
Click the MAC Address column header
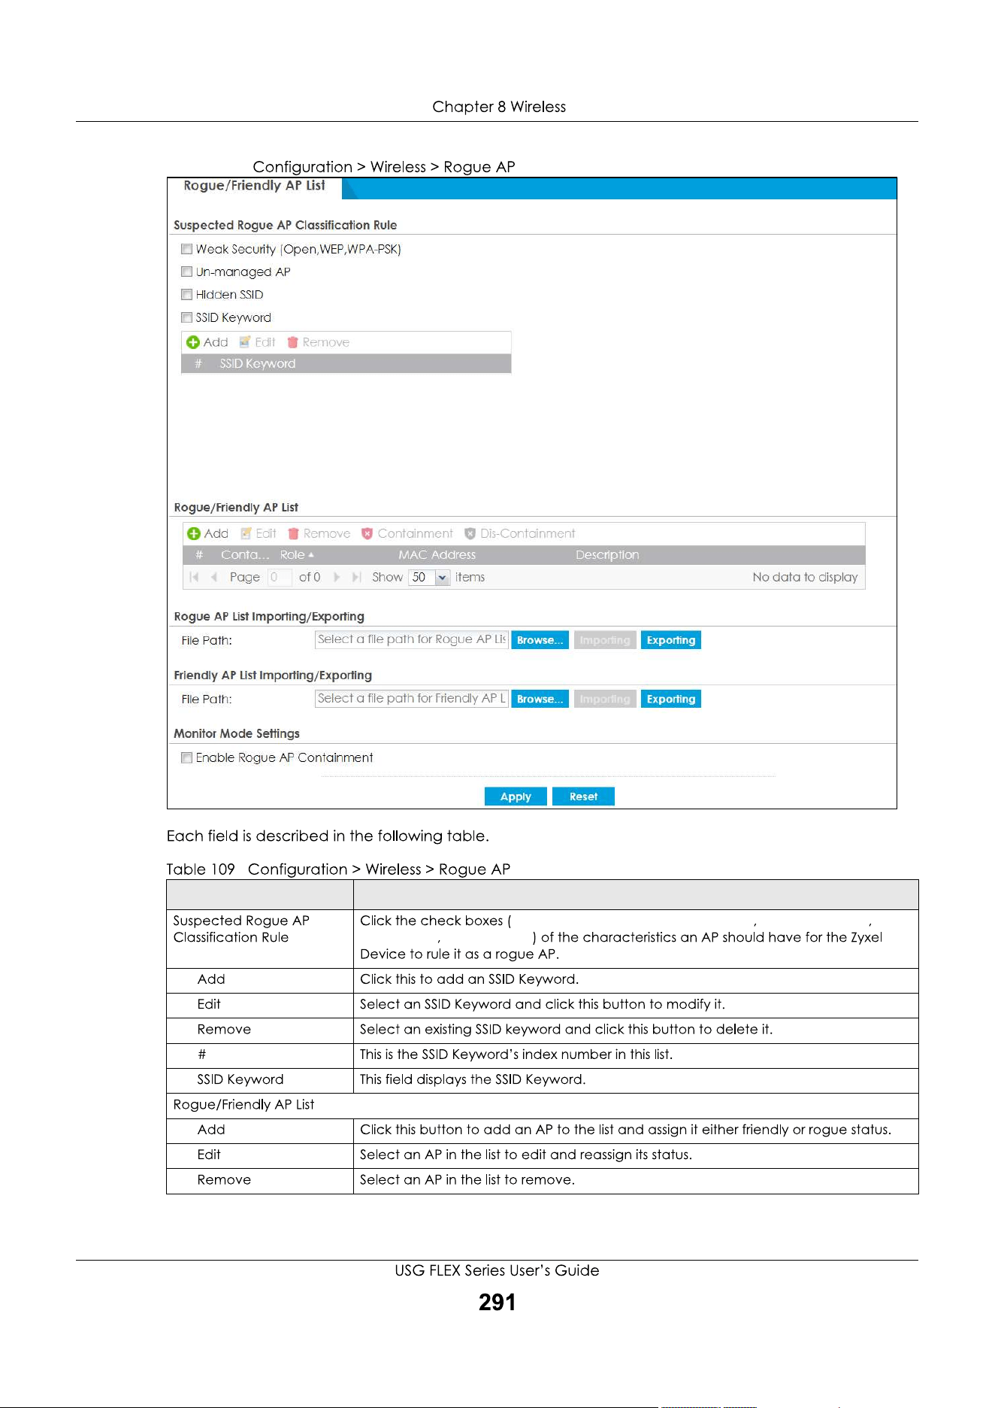pos(437,555)
